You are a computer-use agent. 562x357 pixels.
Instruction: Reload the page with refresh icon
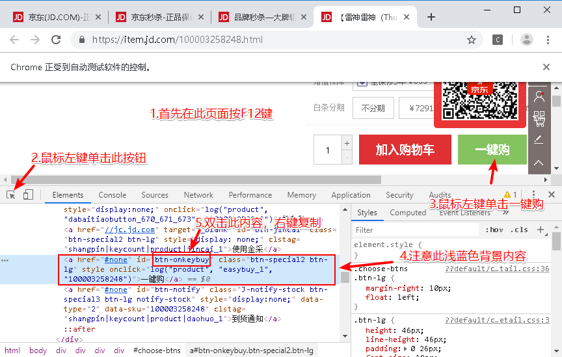pos(57,40)
